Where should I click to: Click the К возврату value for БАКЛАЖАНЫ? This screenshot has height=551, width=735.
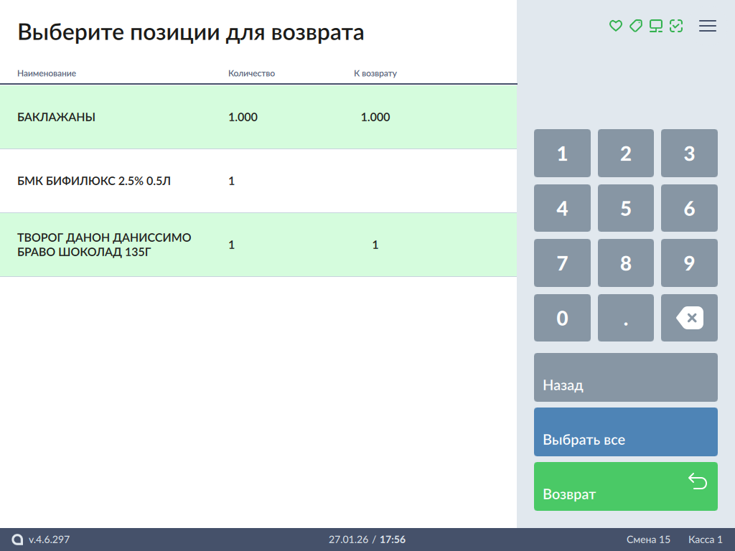coord(375,118)
